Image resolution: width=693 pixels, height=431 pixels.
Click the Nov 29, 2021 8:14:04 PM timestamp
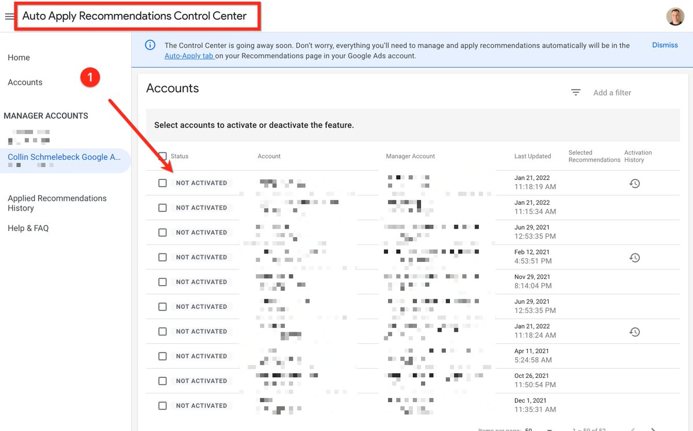pyautogui.click(x=533, y=282)
